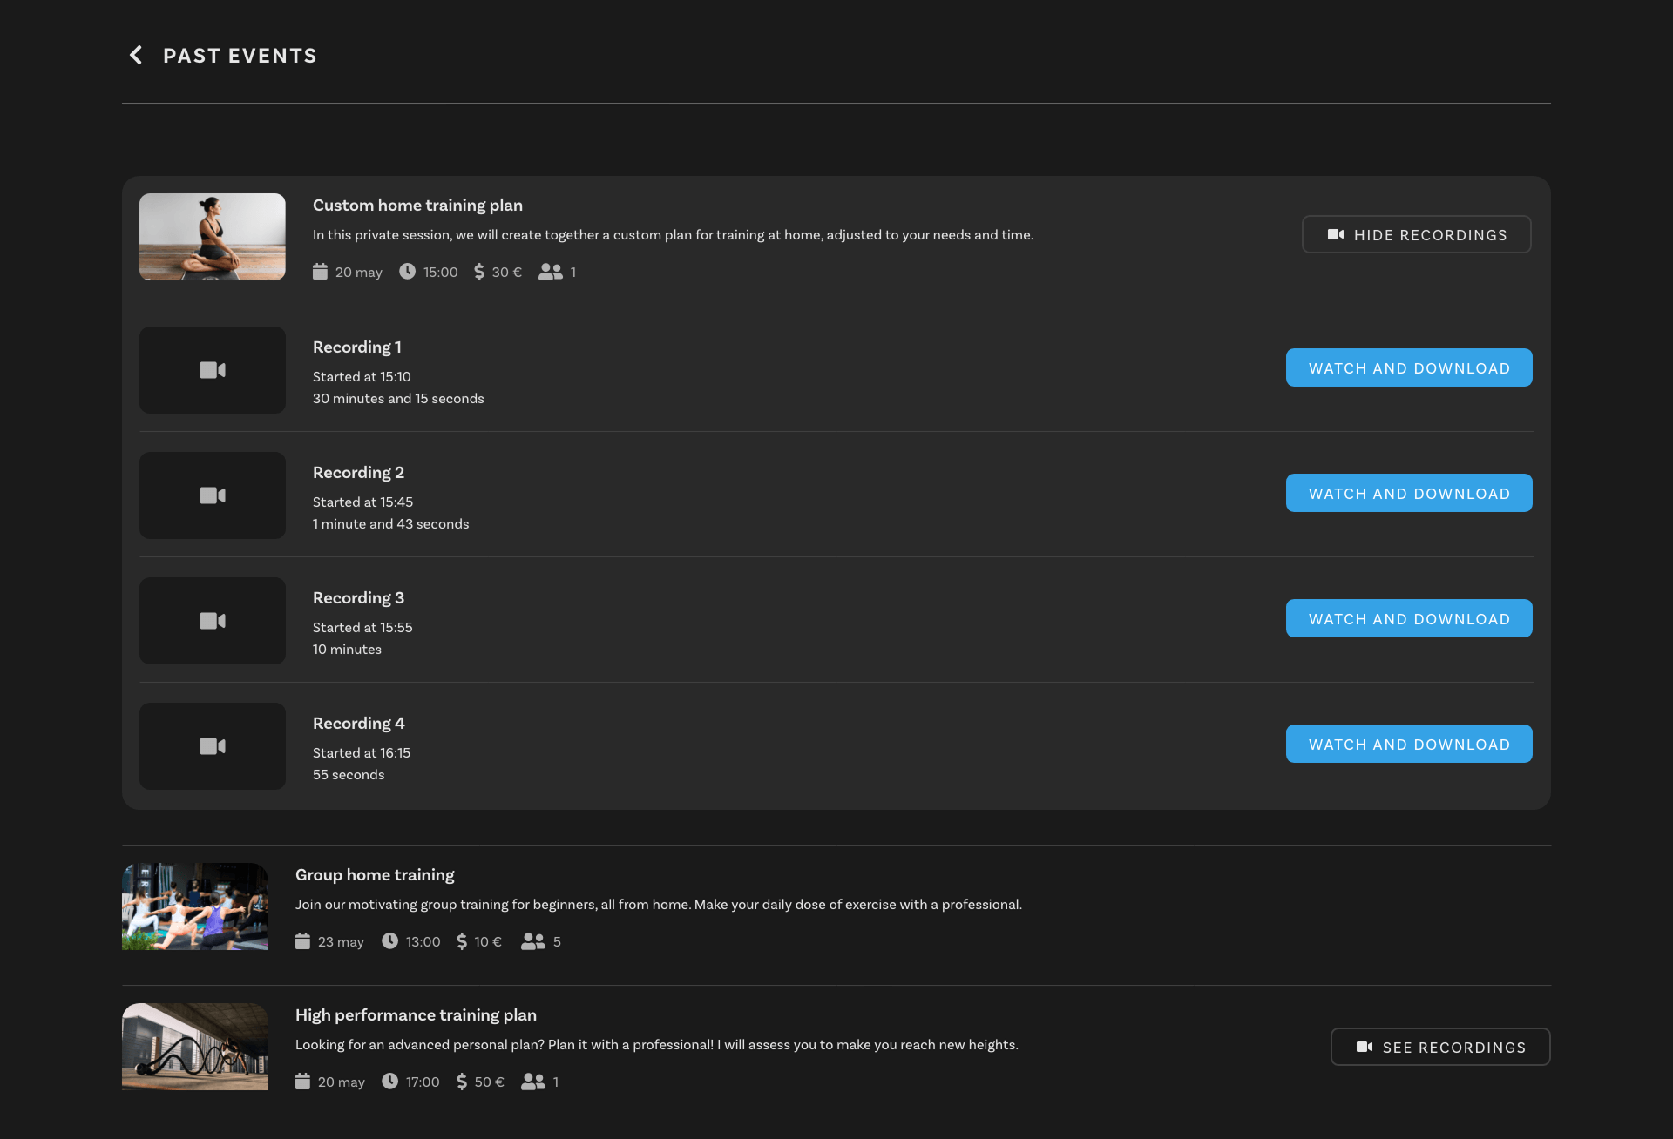Click the camera icon on Recording 2 thumbnail

[x=213, y=495]
